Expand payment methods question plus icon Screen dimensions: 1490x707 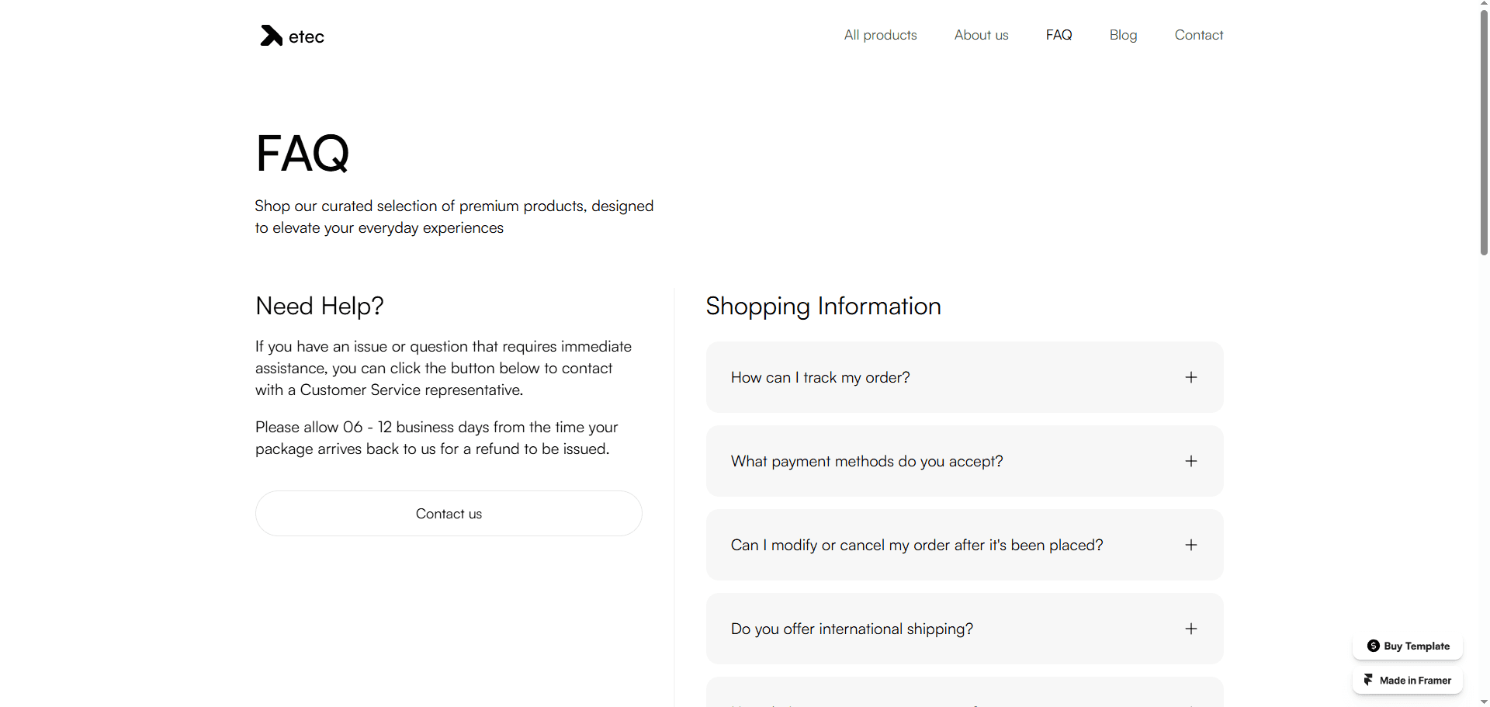point(1191,461)
